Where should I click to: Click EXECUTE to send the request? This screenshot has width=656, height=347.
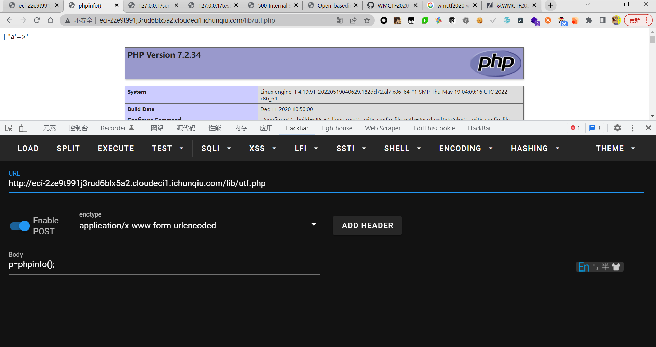coord(116,148)
